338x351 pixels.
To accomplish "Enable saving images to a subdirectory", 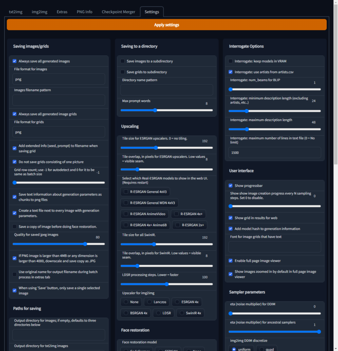I will (123, 60).
